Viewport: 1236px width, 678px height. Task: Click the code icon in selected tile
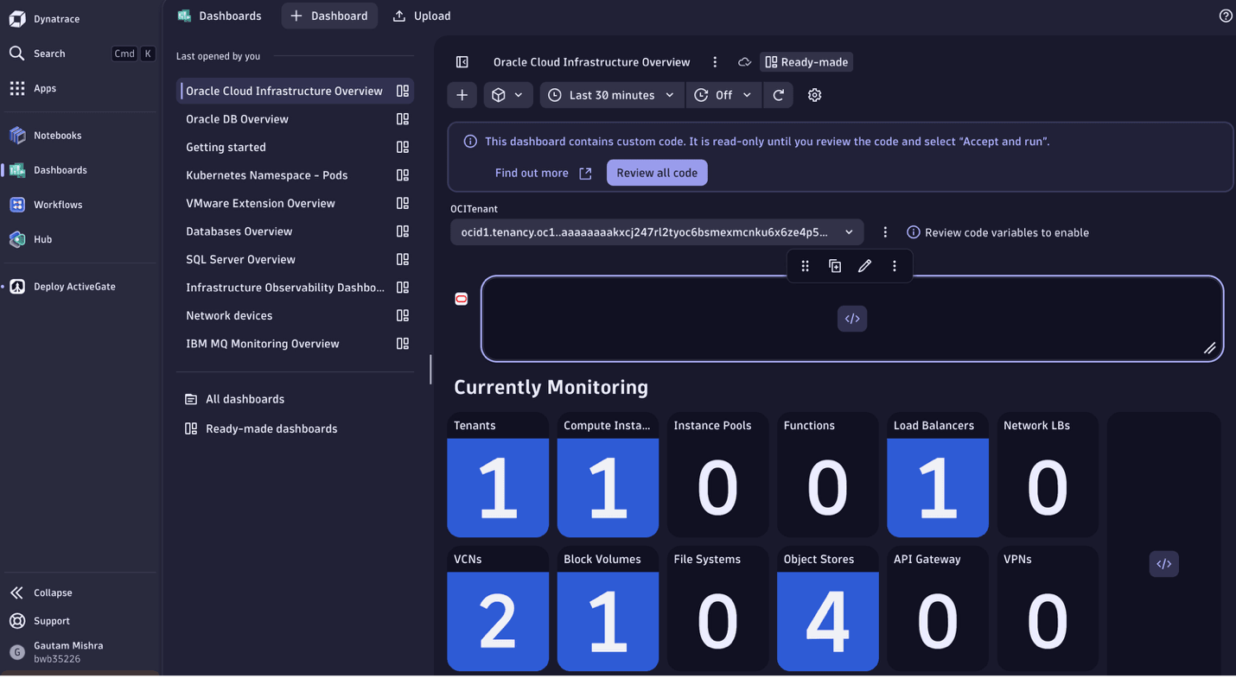point(852,319)
